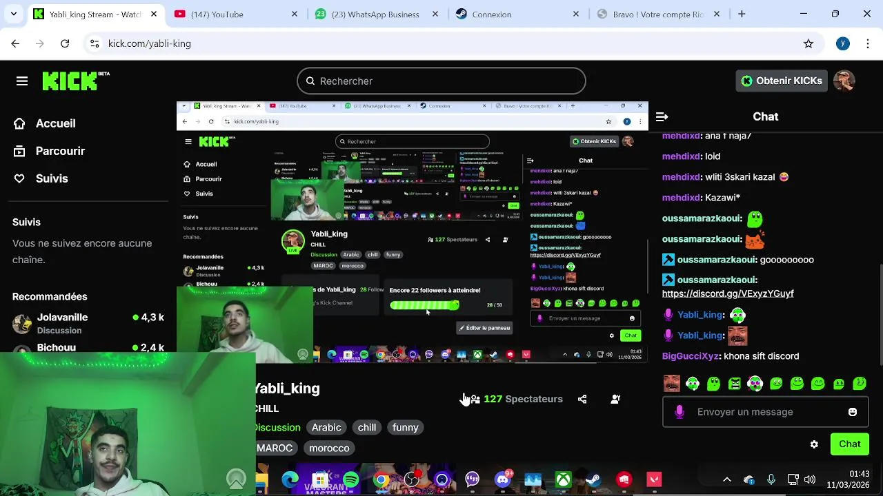Open Discord from taskbar
Viewport: 883px width, 496px height.
click(x=503, y=479)
